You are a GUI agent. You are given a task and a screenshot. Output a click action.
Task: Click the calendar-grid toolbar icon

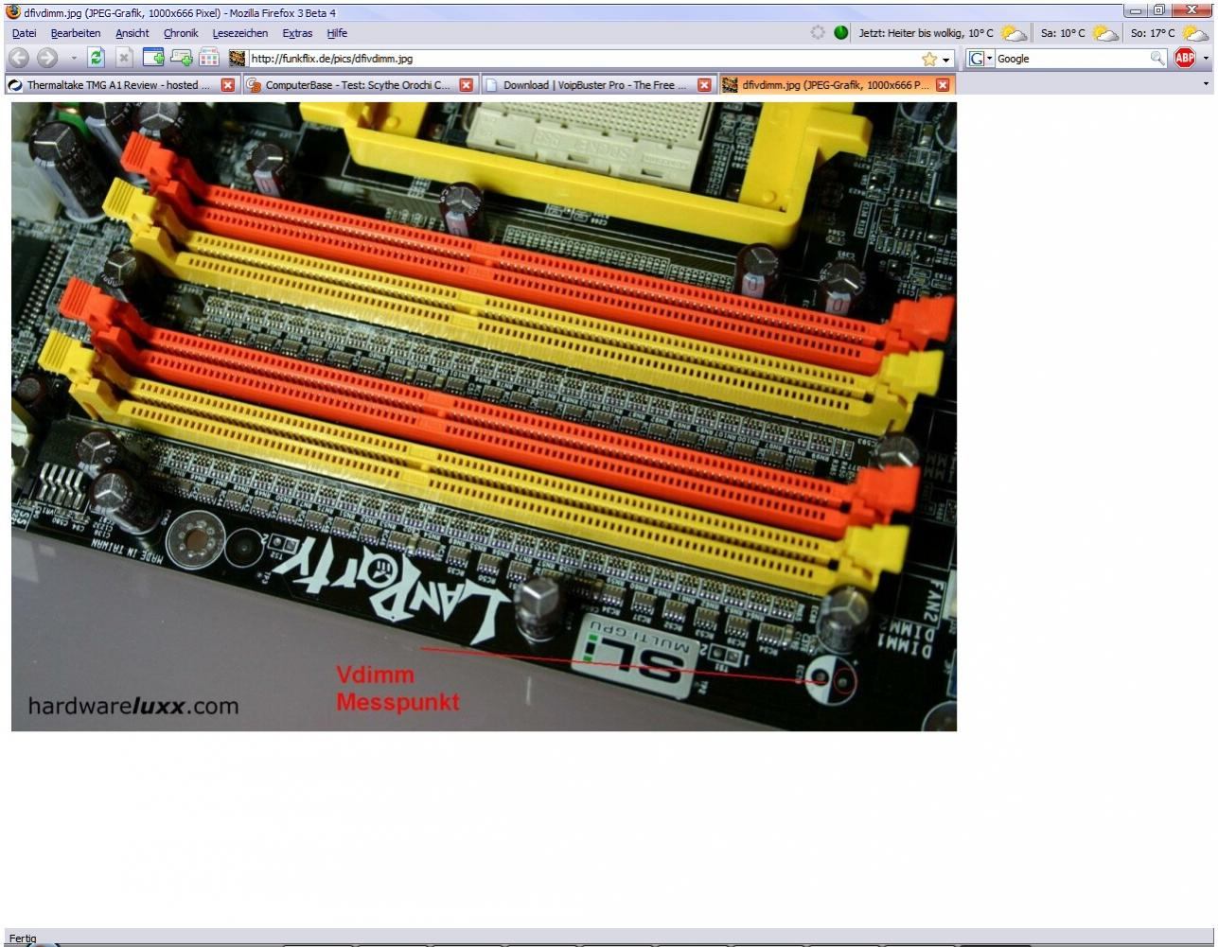click(x=209, y=58)
